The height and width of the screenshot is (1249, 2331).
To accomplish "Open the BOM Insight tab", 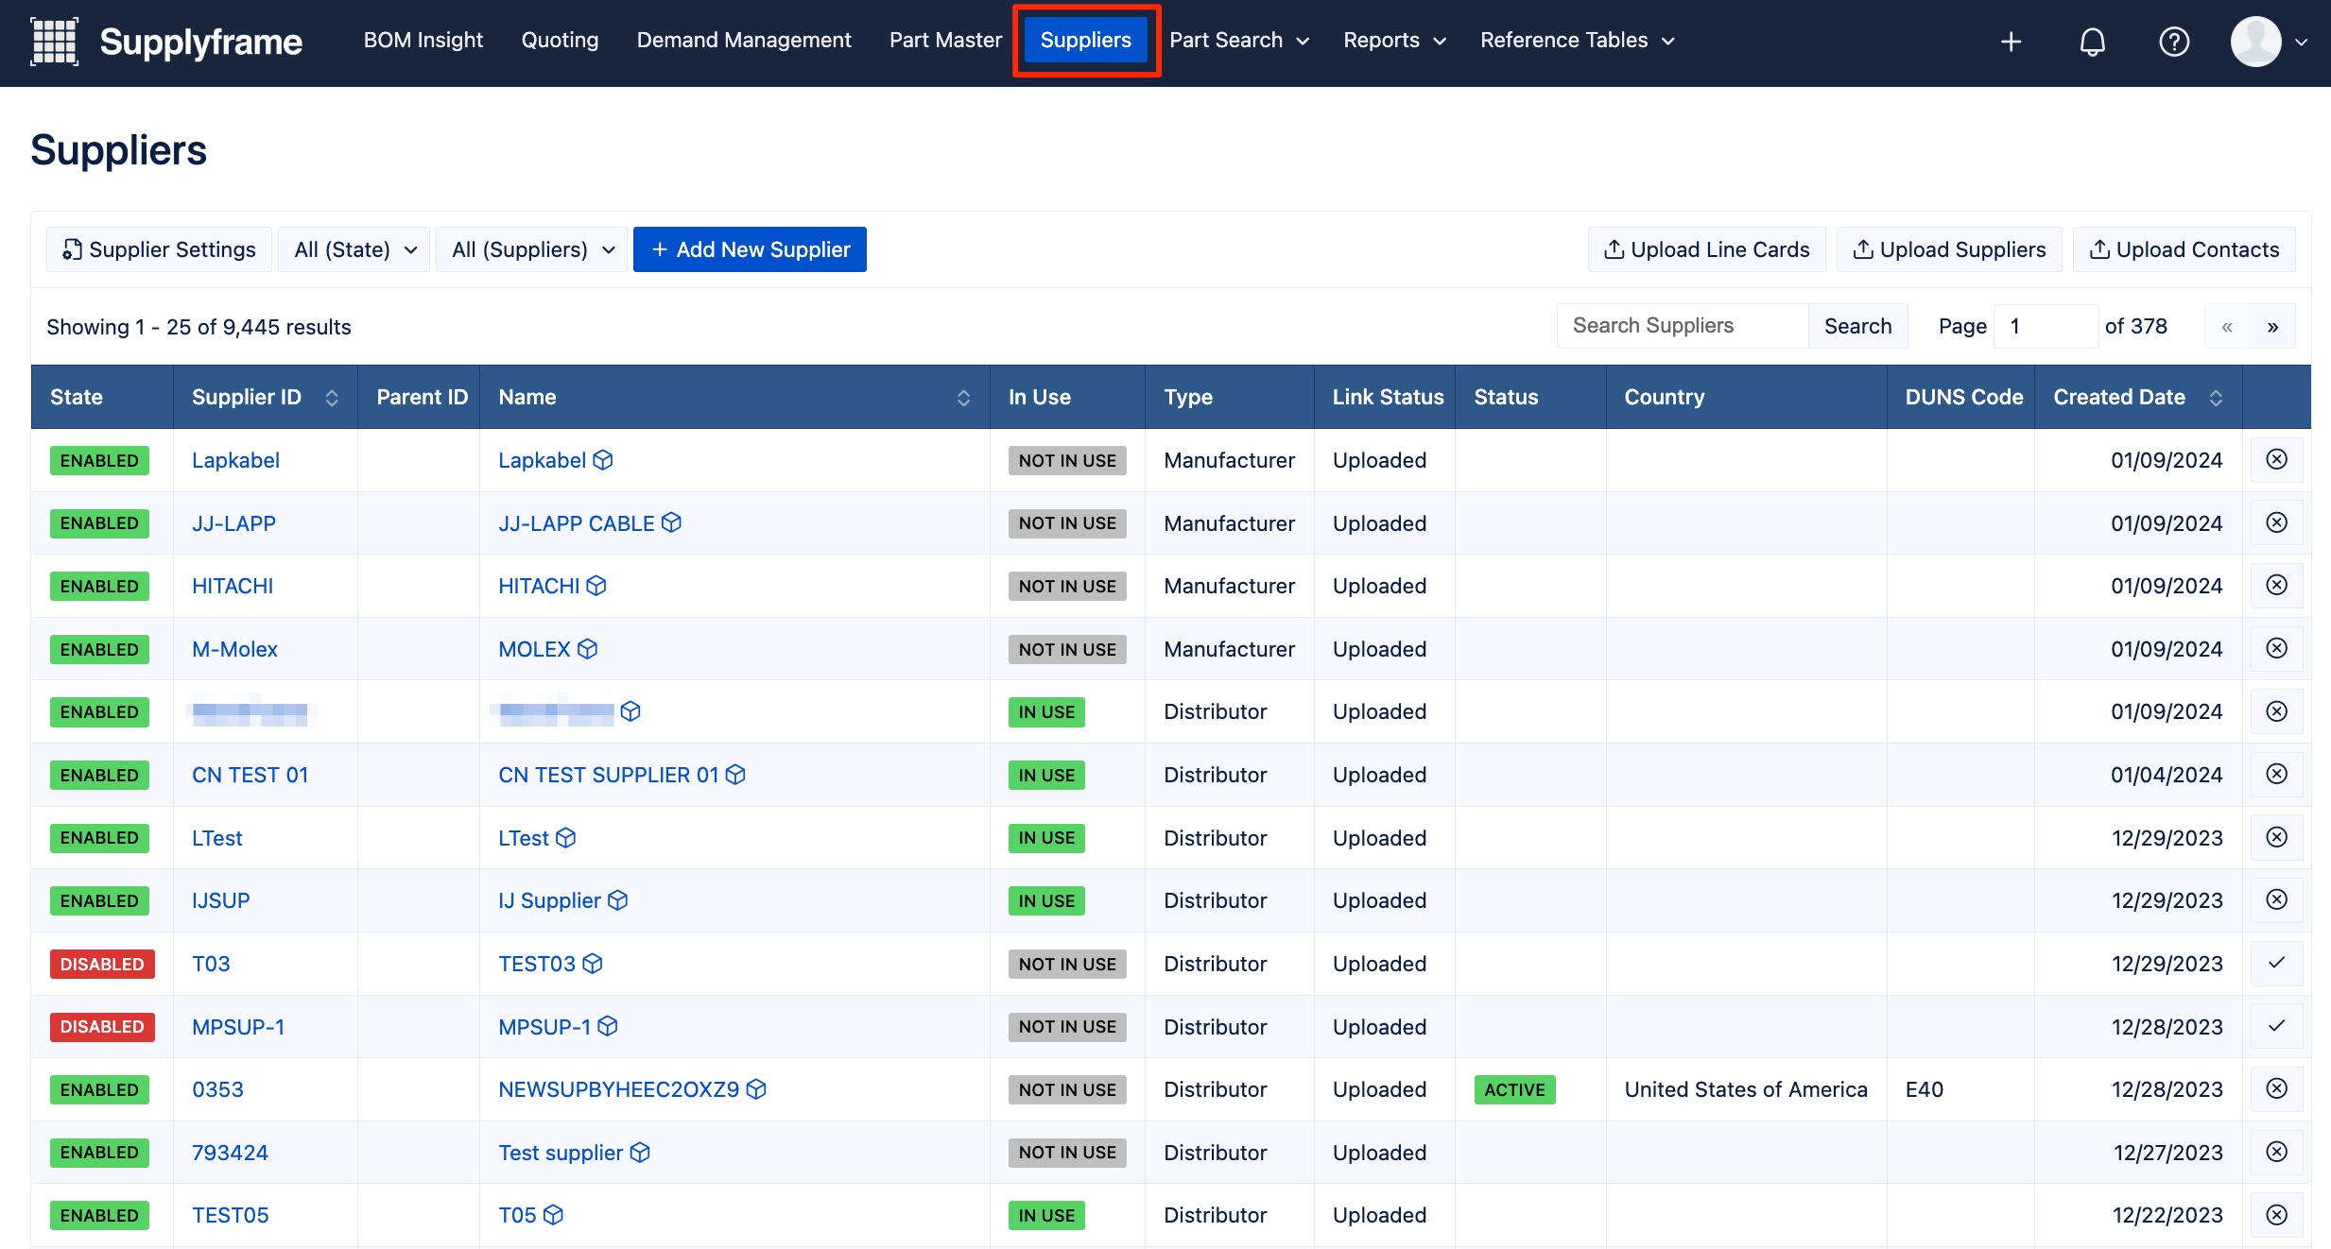I will coord(423,41).
